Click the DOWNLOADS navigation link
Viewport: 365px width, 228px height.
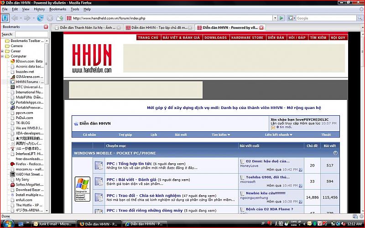pyautogui.click(x=215, y=38)
